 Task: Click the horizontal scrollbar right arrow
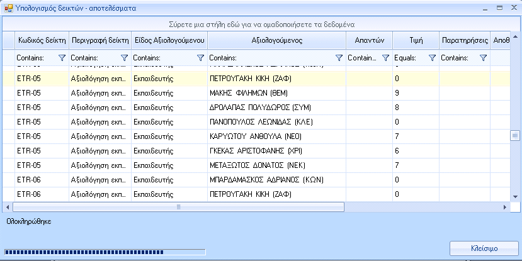coord(504,207)
